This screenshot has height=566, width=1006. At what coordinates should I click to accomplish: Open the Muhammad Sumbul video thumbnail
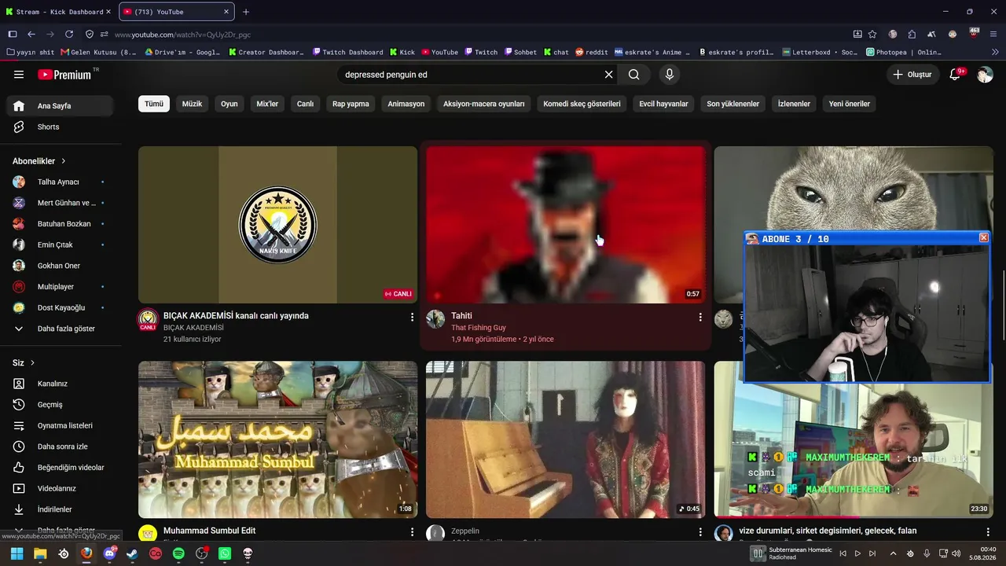coord(277,439)
